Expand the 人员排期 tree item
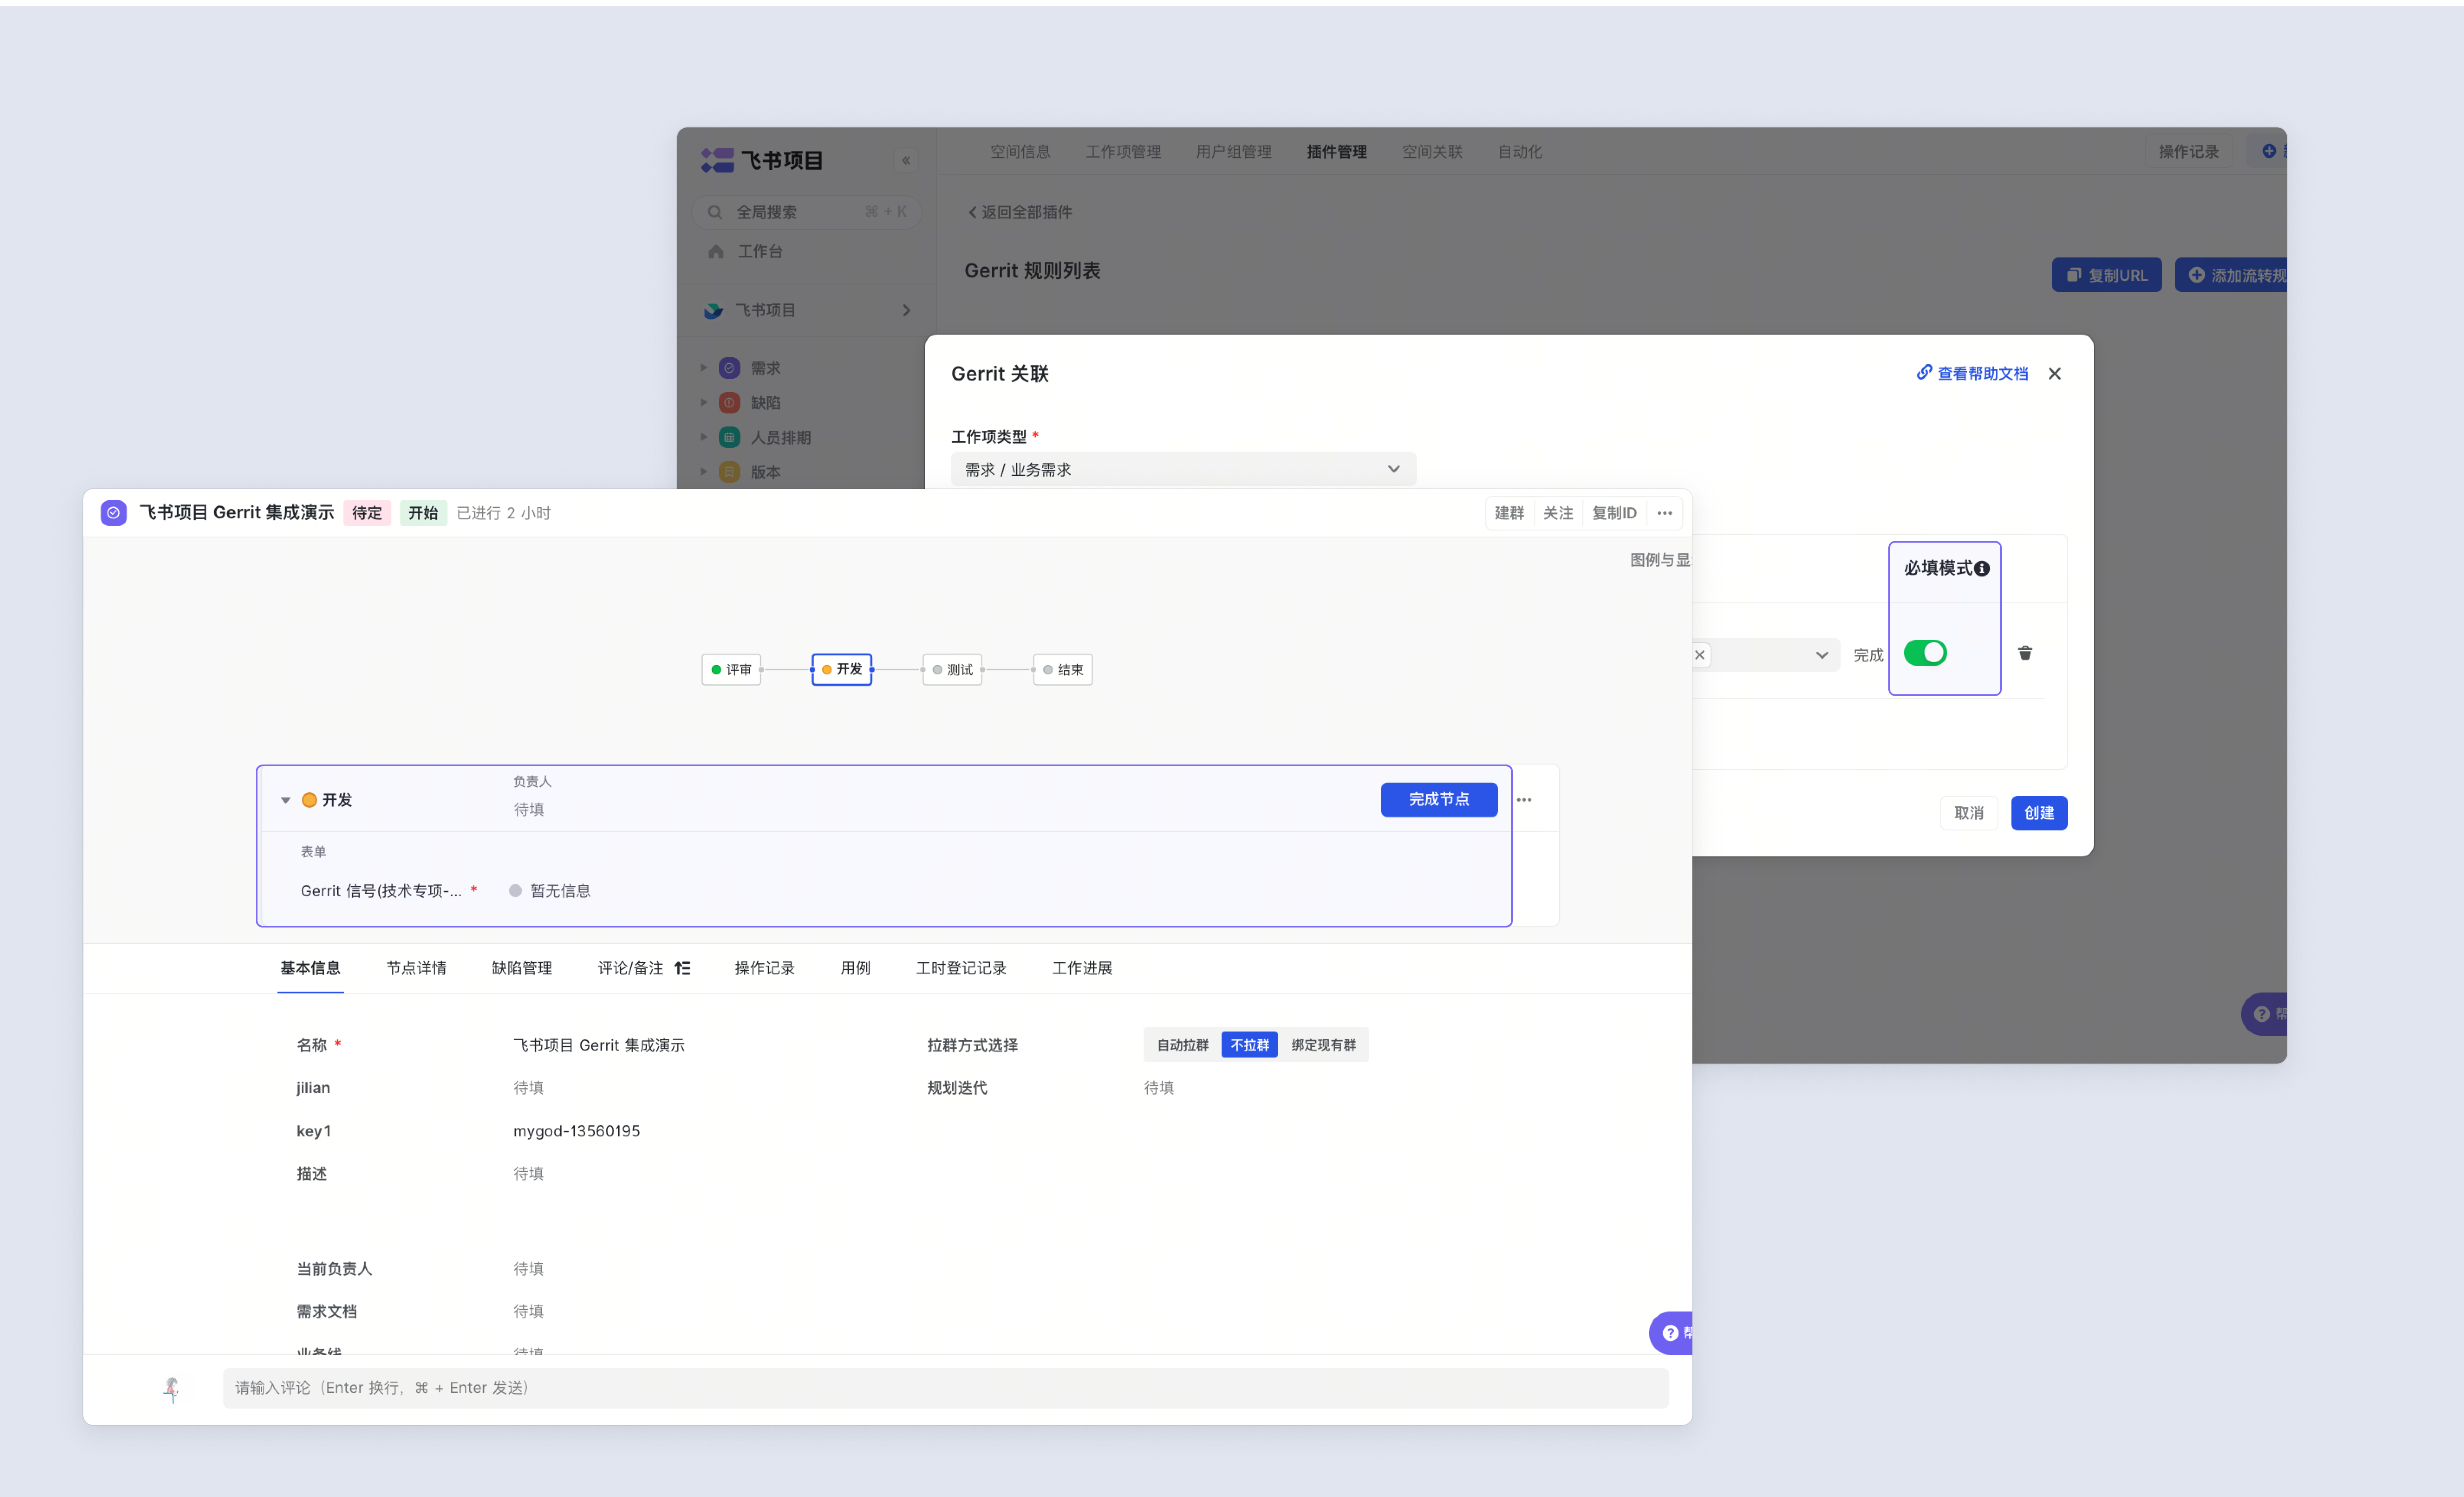This screenshot has height=1497, width=2464. point(704,437)
